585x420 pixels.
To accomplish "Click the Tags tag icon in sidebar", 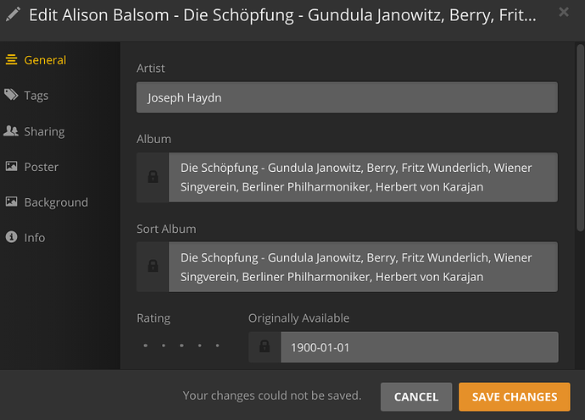I will click(x=11, y=95).
